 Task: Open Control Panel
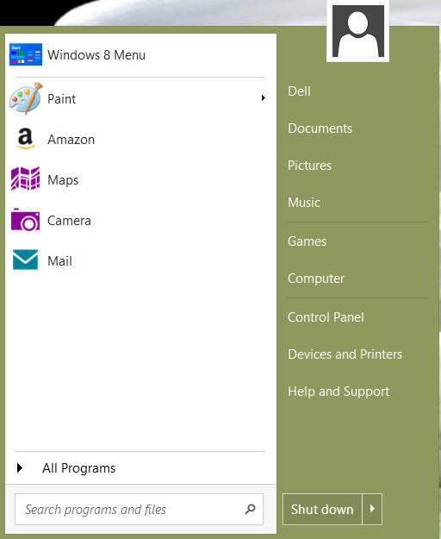[326, 317]
